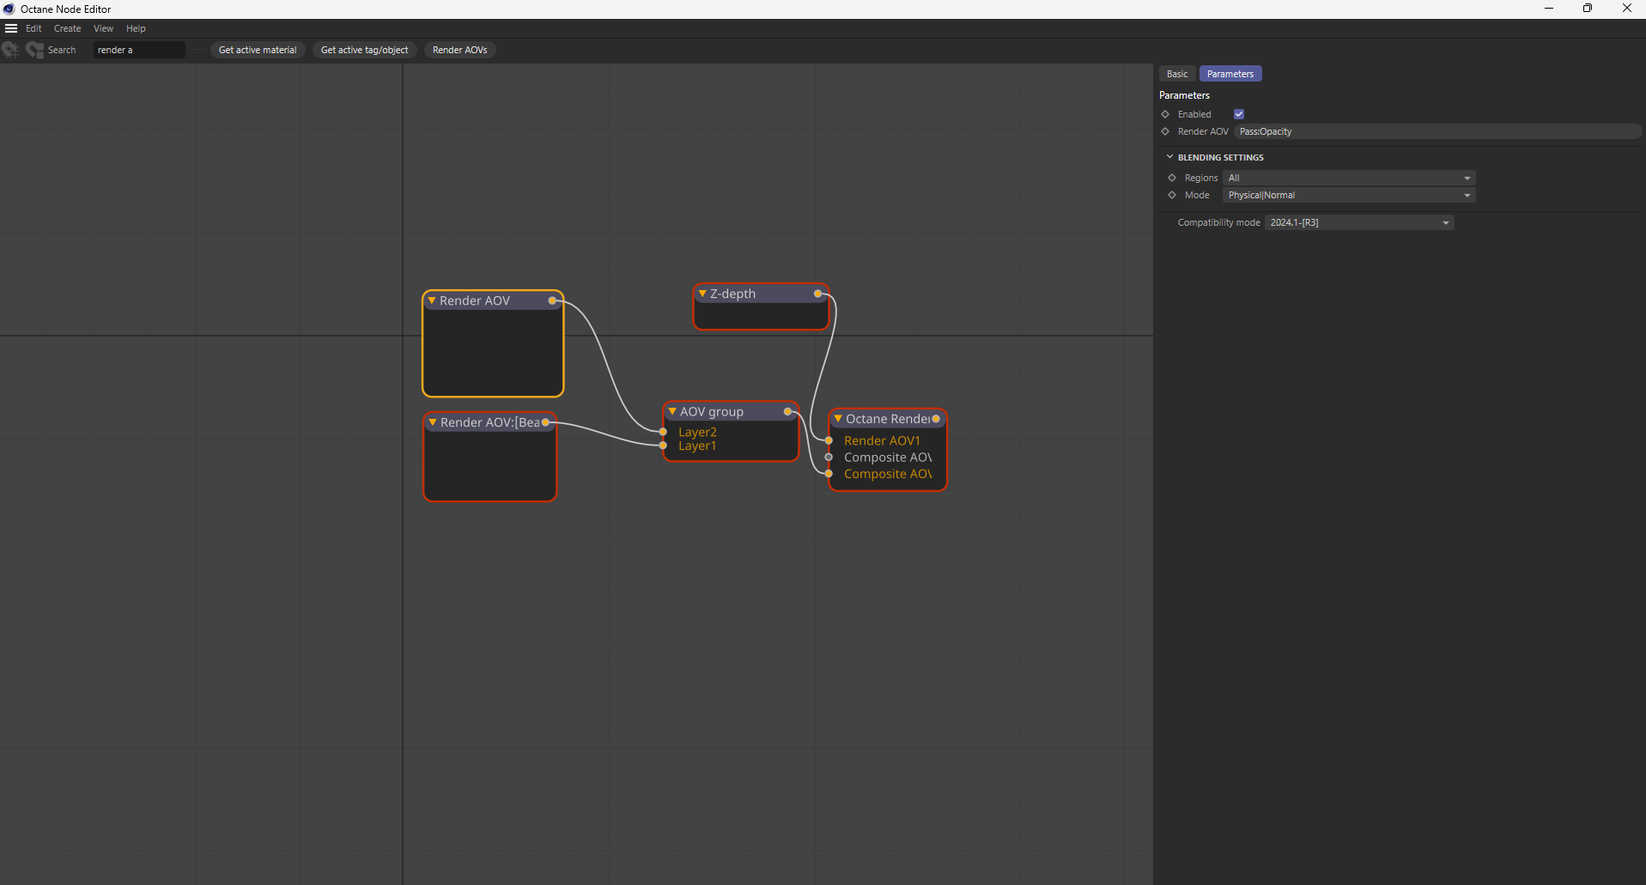
Task: Click the unconnected middle Composite AOV input port
Action: point(829,458)
